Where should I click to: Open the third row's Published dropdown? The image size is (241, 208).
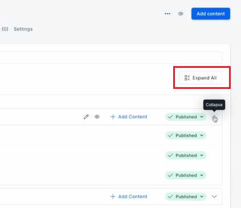[x=186, y=156]
